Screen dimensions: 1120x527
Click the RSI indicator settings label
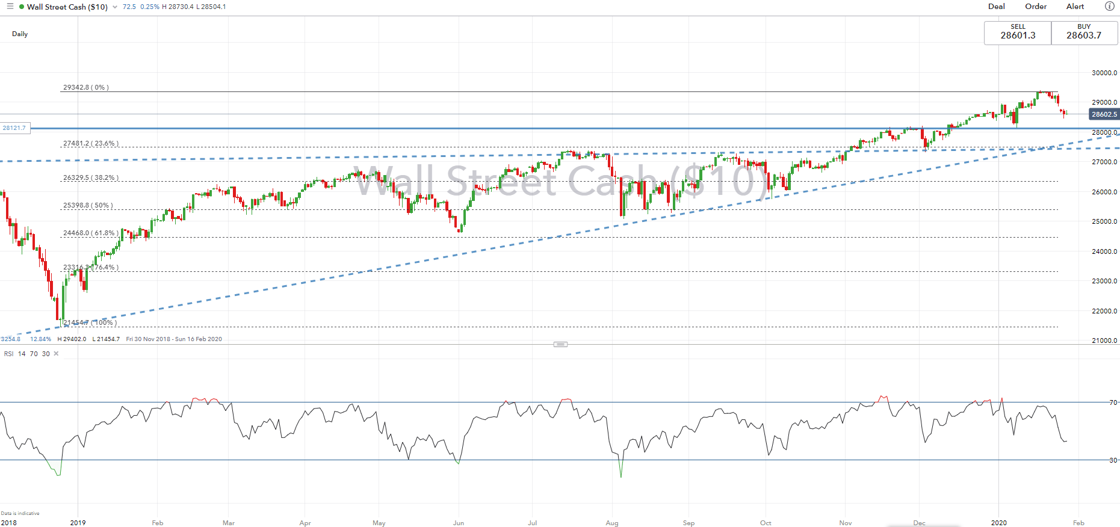(x=27, y=354)
